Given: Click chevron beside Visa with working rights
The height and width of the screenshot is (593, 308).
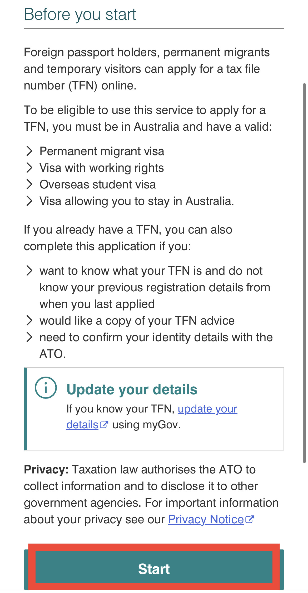Looking at the screenshot, I should point(29,168).
